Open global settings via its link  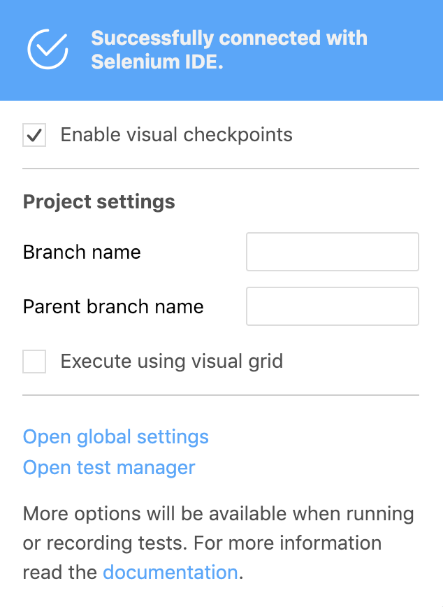pos(116,437)
